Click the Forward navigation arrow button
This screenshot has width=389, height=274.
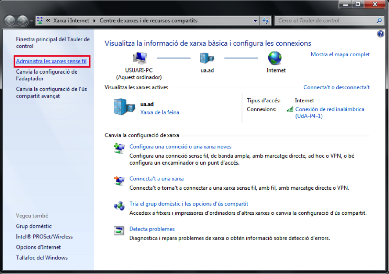point(22,21)
